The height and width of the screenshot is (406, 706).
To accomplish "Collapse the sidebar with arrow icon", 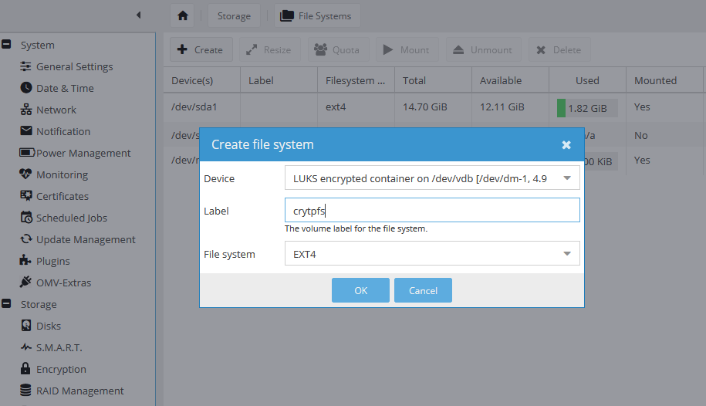I will (138, 15).
